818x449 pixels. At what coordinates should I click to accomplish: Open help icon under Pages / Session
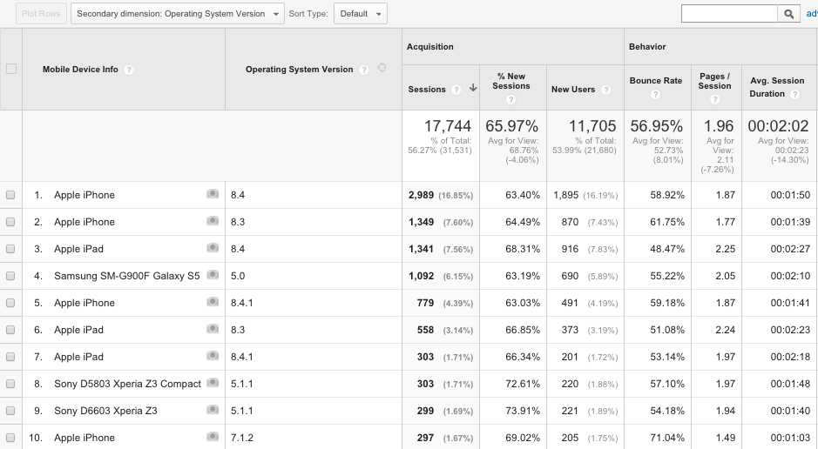coord(714,99)
